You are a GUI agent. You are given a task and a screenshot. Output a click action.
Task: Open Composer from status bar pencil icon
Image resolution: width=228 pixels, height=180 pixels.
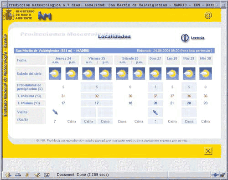point(37,175)
